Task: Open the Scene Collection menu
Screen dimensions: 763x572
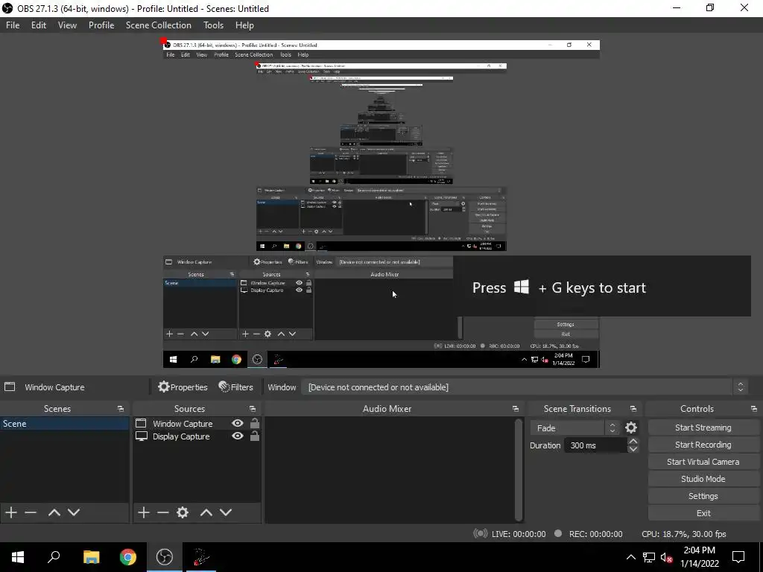Action: [158, 25]
